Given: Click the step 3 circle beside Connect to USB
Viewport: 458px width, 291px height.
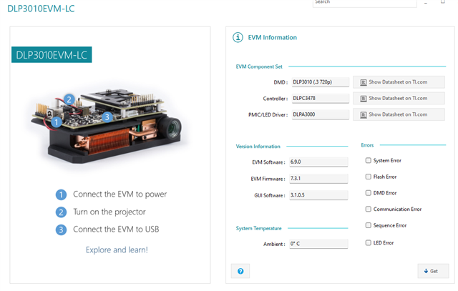Looking at the screenshot, I should (x=61, y=230).
